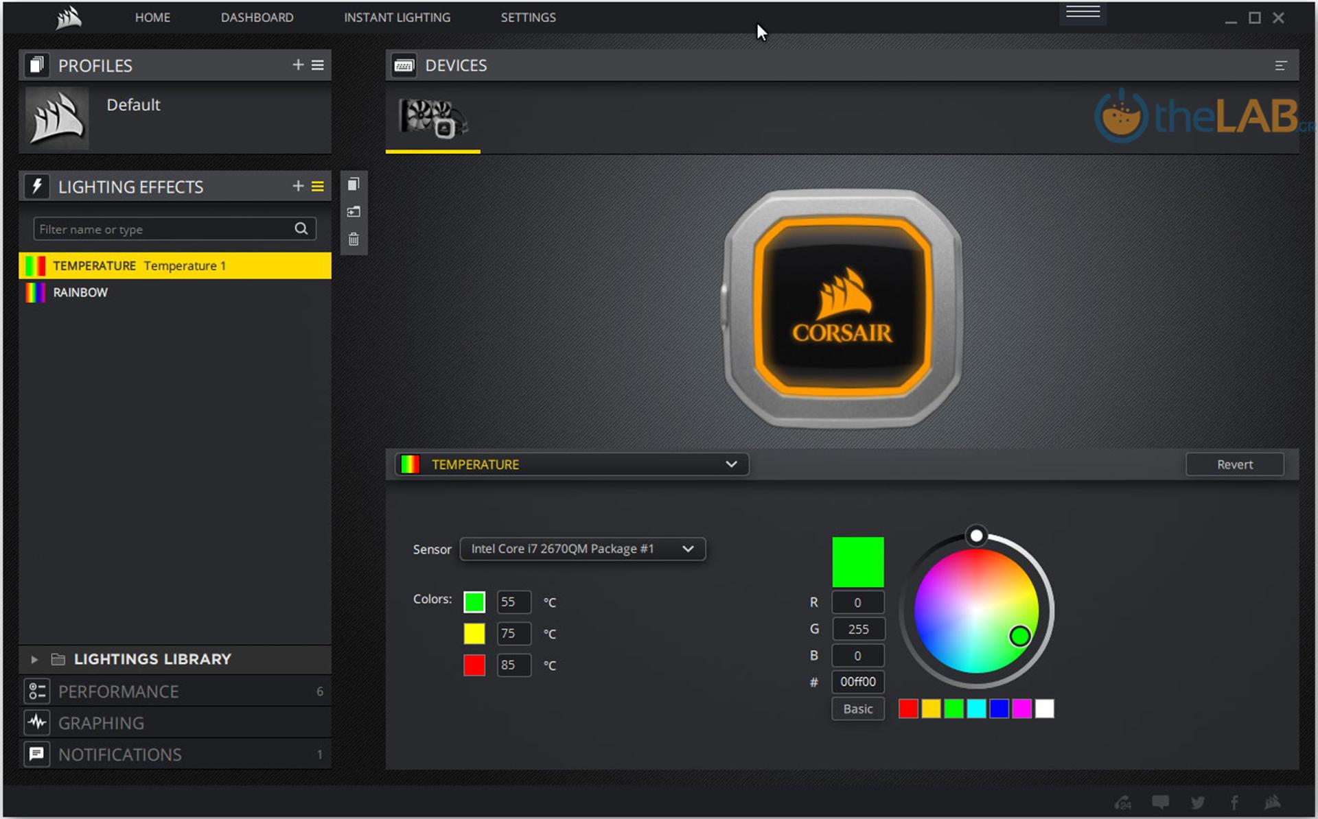
Task: Select the Default profile
Action: tap(175, 117)
